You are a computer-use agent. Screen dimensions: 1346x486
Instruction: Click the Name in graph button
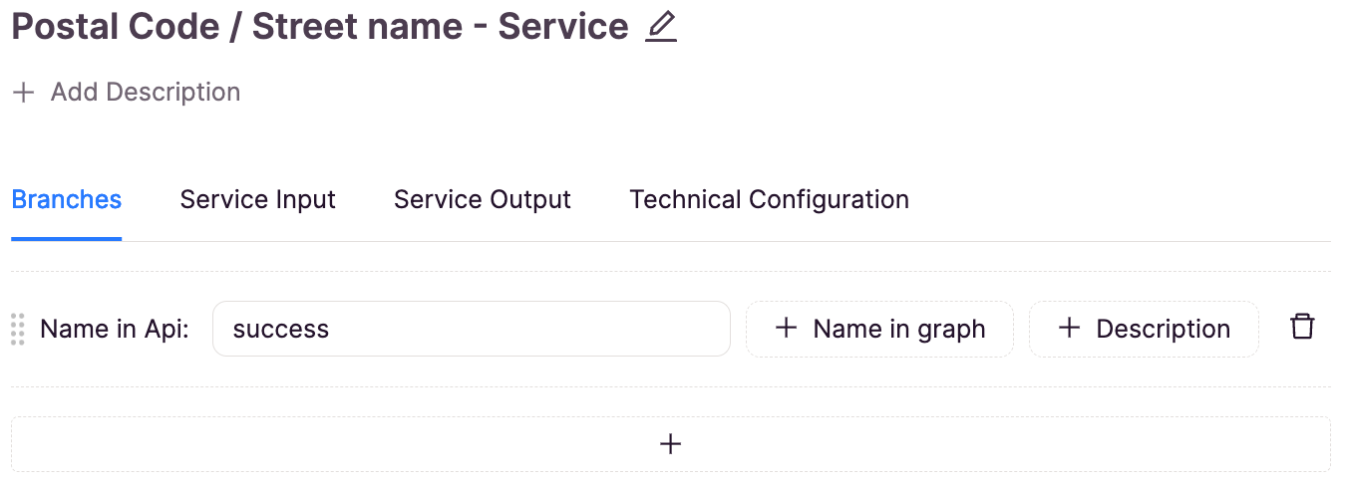click(x=879, y=329)
